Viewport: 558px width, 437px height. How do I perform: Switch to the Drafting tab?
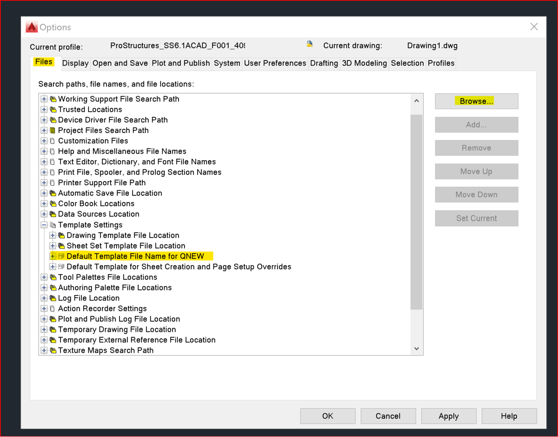(x=324, y=63)
